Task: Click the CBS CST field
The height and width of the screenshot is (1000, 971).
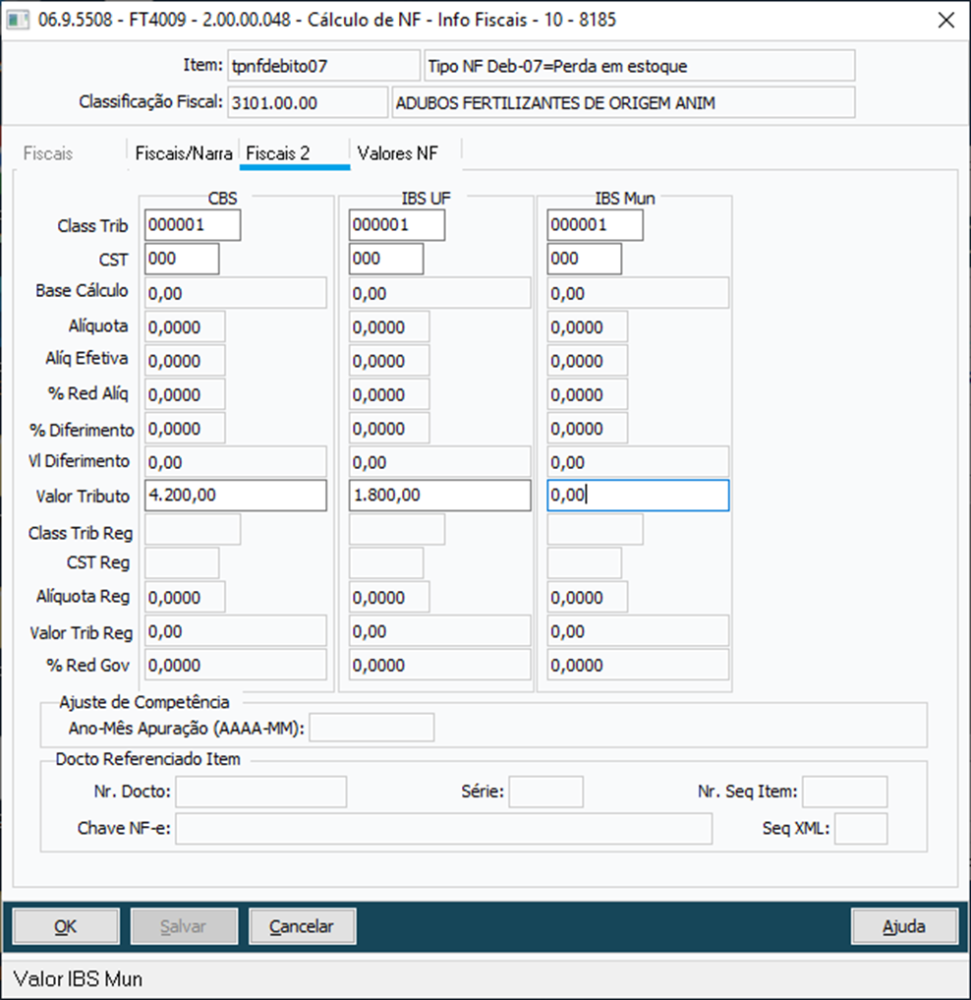Action: click(182, 259)
